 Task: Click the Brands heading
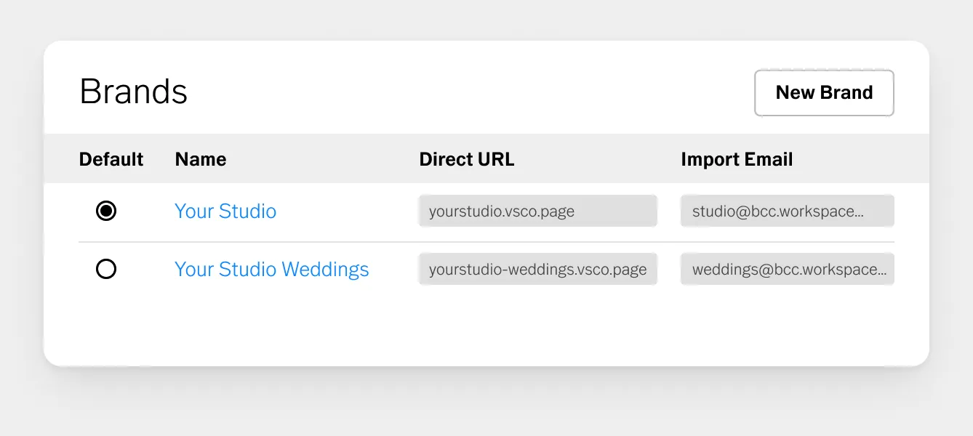(x=134, y=92)
